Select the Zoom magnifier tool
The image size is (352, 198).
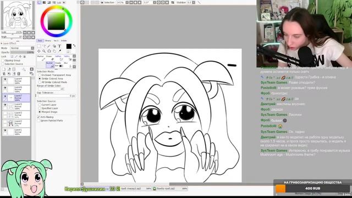click(x=44, y=51)
